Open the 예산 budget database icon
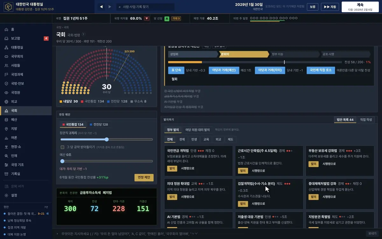382x239 pixels. coord(6,119)
